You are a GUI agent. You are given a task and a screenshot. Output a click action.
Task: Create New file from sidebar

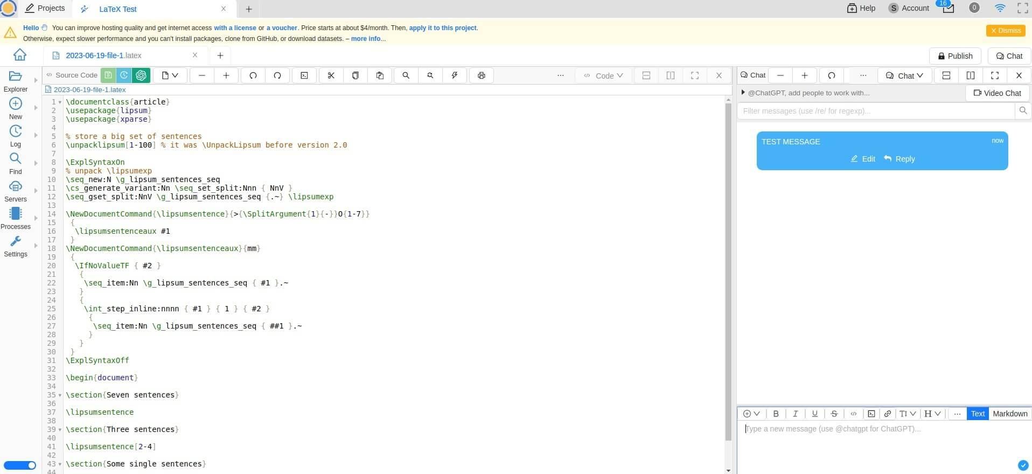tap(16, 109)
